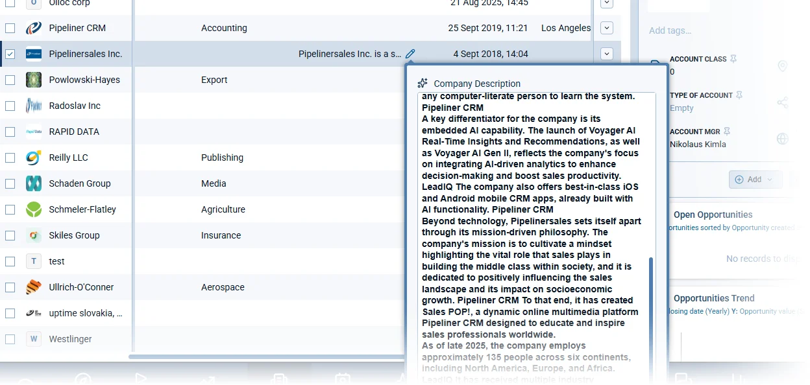Open the Add dropdown button in side panel
The image size is (810, 385).
(x=755, y=180)
